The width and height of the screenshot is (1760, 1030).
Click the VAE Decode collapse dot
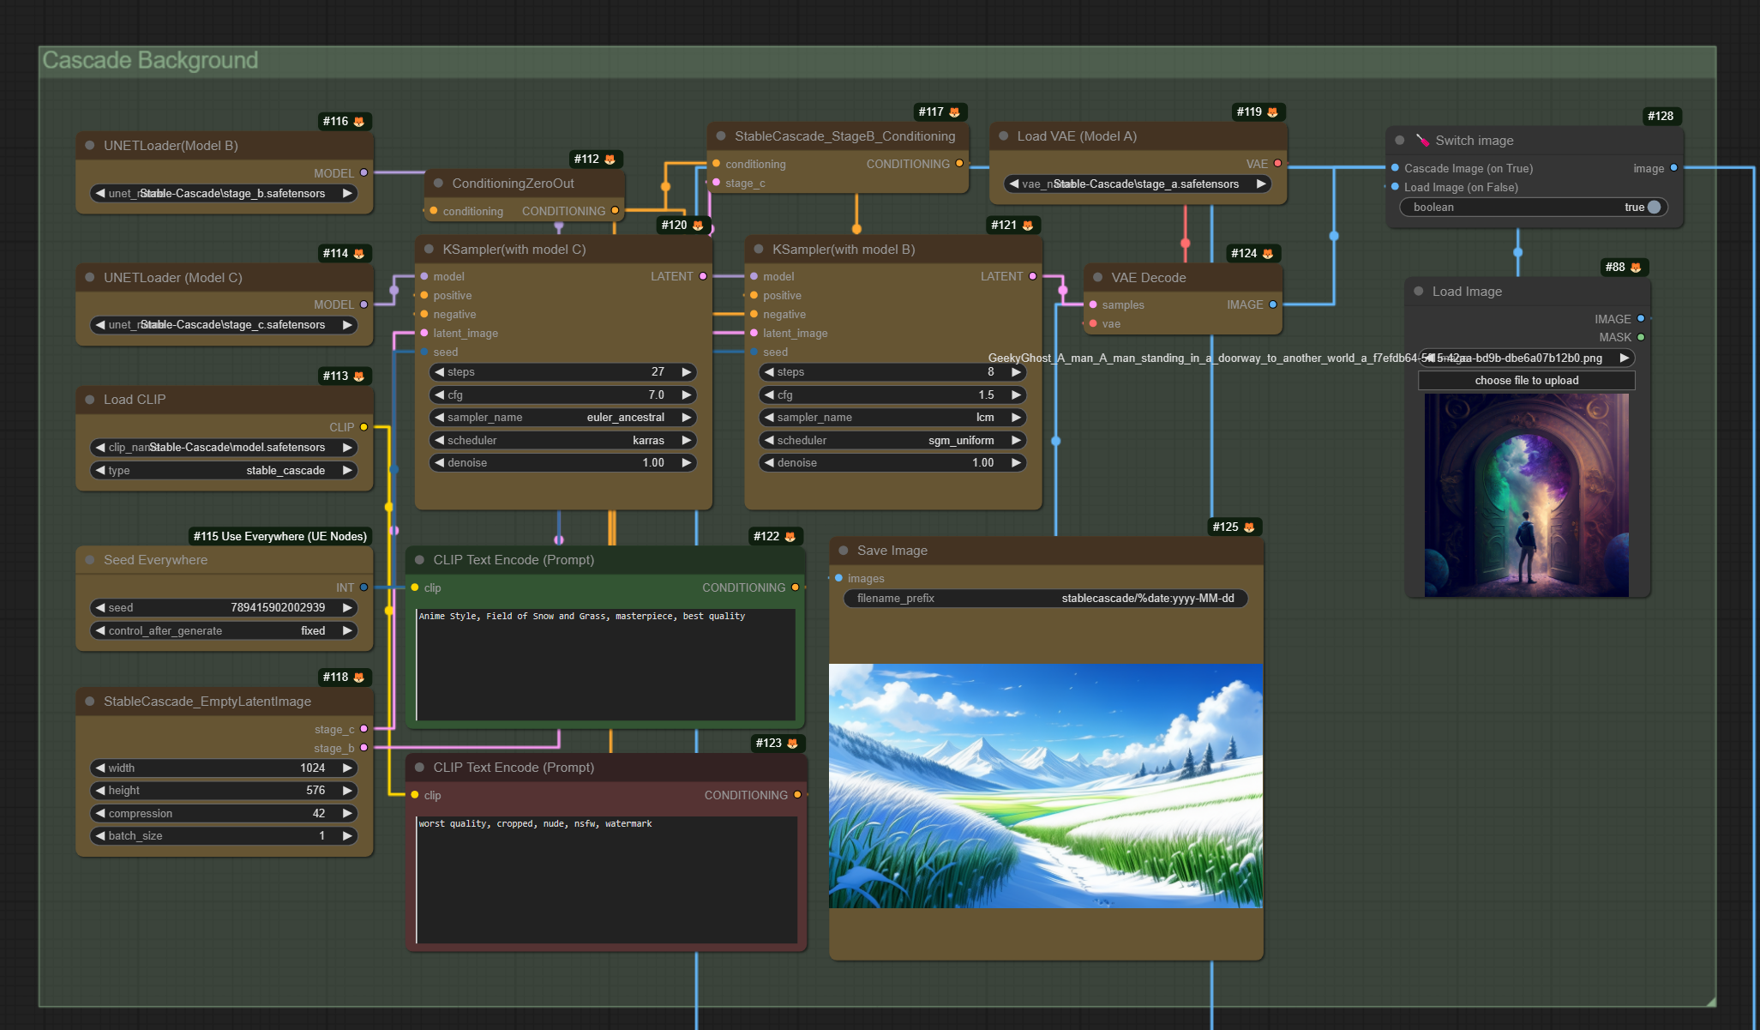(x=1097, y=278)
